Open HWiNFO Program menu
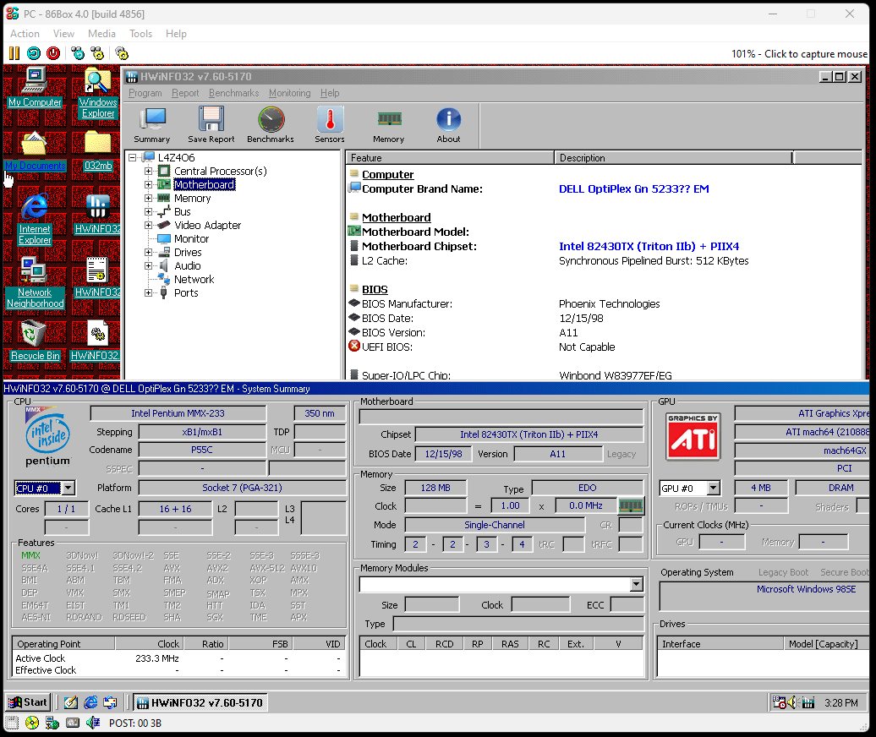876x737 pixels. [145, 93]
